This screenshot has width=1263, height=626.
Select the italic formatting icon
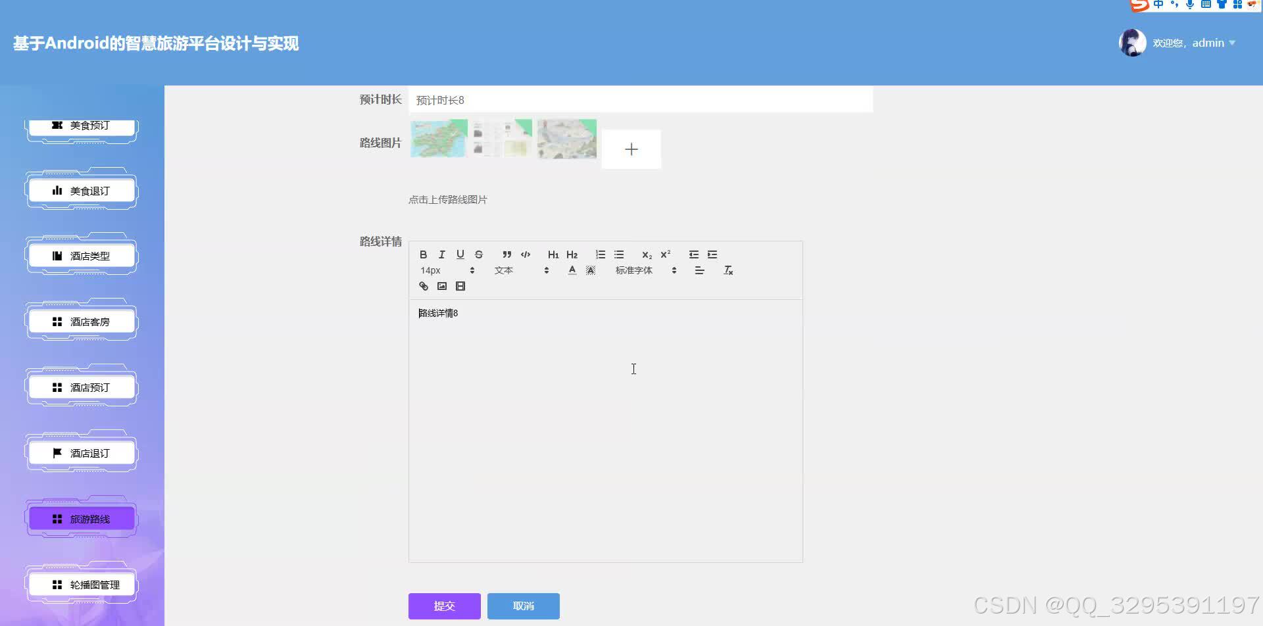pos(441,254)
